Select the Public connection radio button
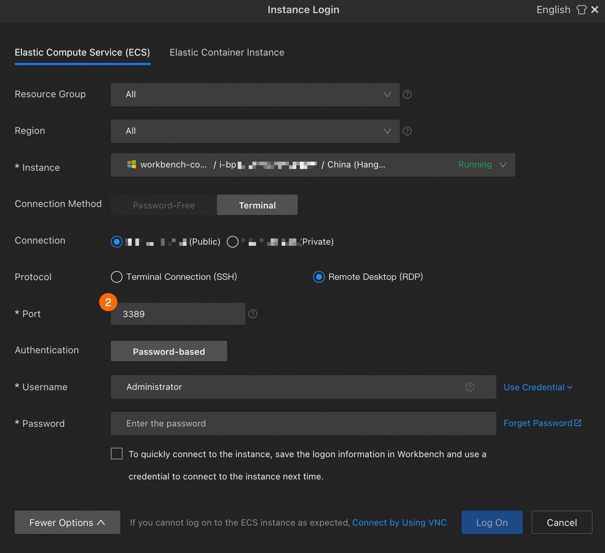This screenshot has height=553, width=605. coord(117,242)
